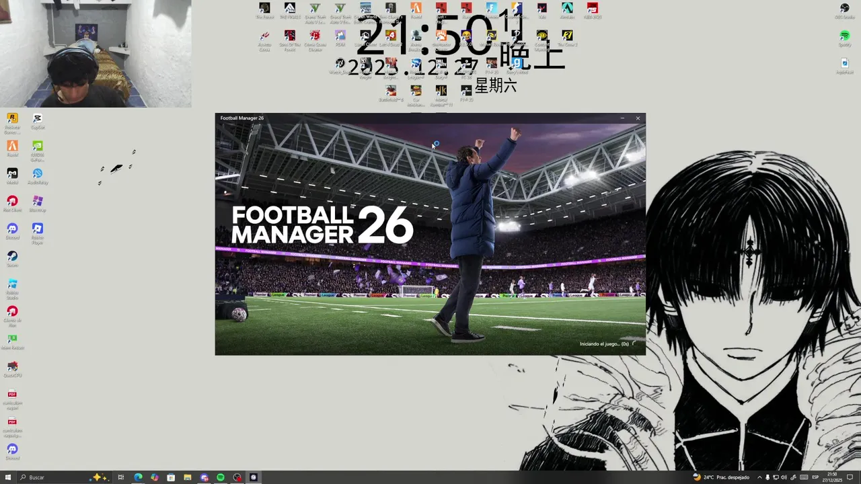
Task: Select Left 4 Dead 2 icon
Action: pos(391,38)
